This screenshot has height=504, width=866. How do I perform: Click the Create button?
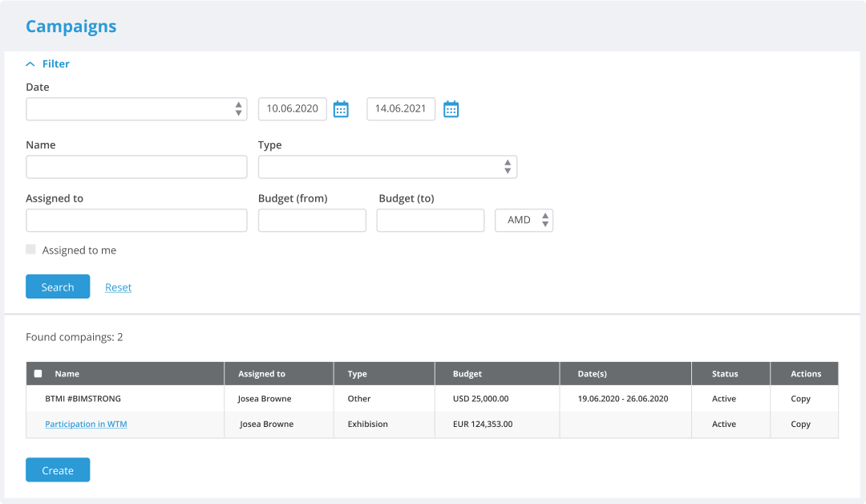[58, 470]
